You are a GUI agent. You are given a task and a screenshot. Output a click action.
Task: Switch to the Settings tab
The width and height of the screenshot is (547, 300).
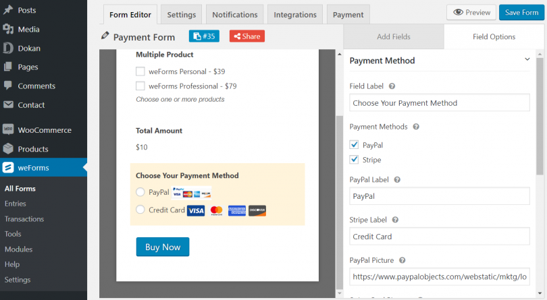pyautogui.click(x=182, y=15)
